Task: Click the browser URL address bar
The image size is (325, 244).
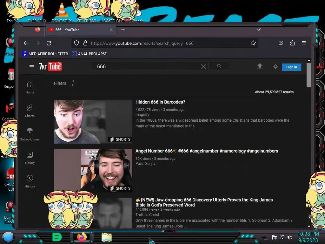Action: pos(165,43)
